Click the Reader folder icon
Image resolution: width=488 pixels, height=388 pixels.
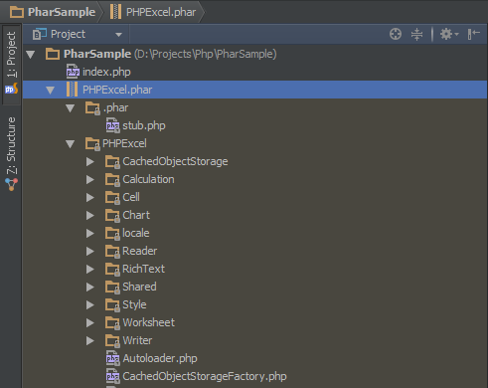click(x=112, y=251)
